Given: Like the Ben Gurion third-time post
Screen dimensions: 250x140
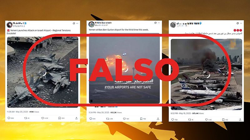Looking at the screenshot, I should pos(124,119).
